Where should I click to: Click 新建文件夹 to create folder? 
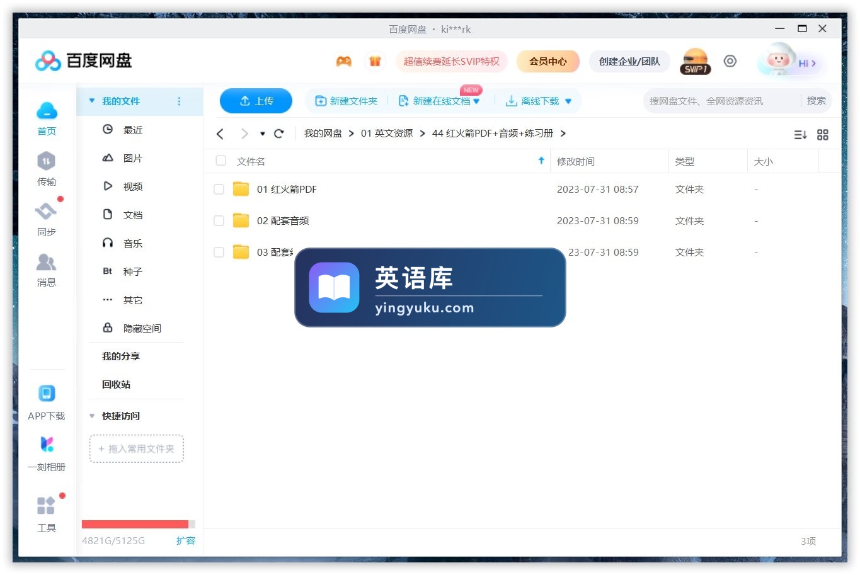[346, 101]
